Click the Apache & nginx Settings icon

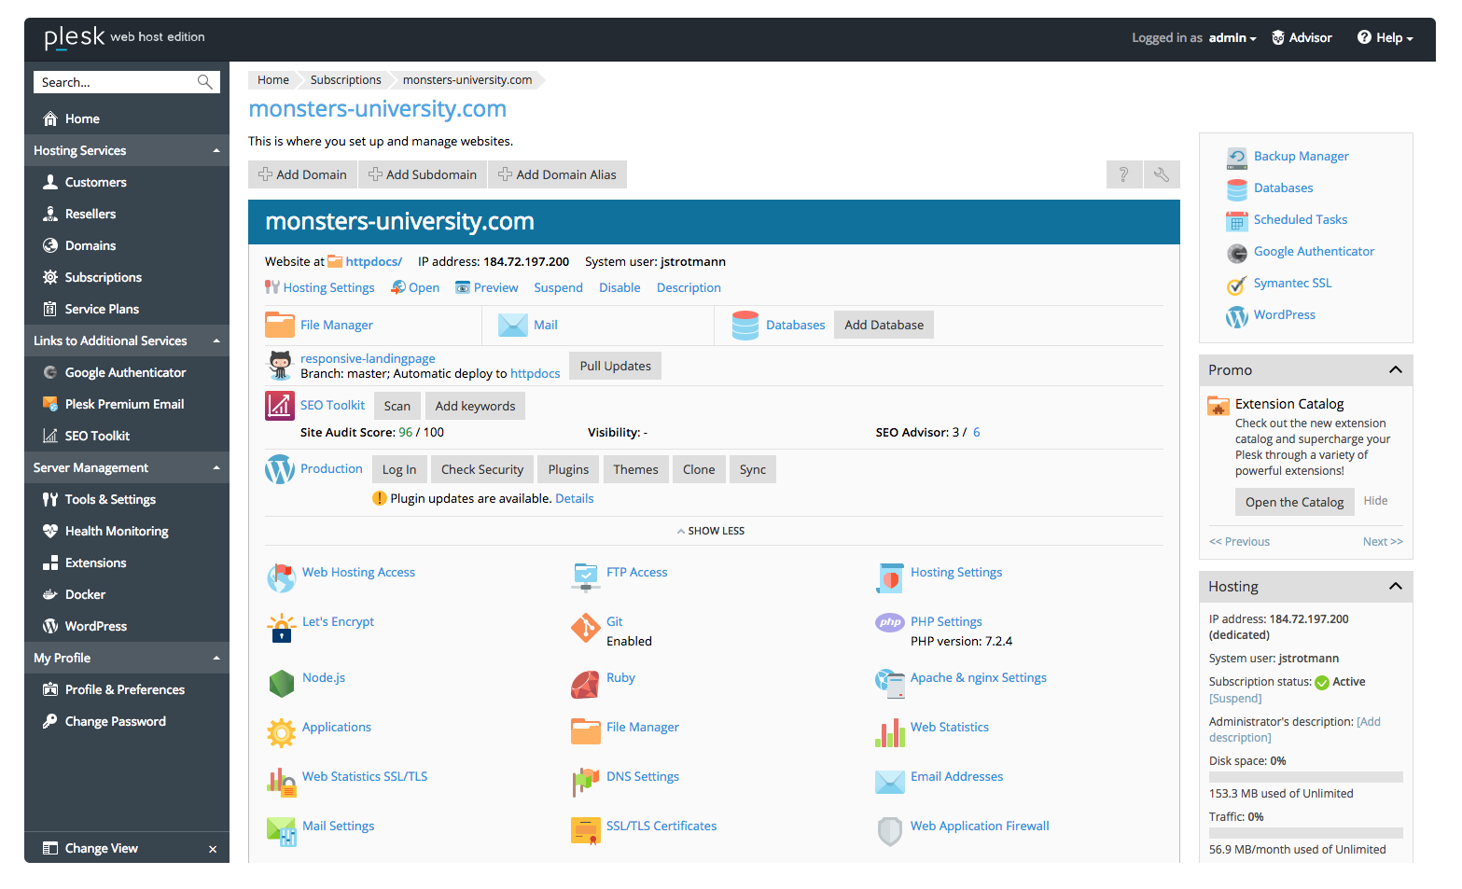(x=890, y=684)
